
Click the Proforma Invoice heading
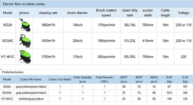coord(13,73)
